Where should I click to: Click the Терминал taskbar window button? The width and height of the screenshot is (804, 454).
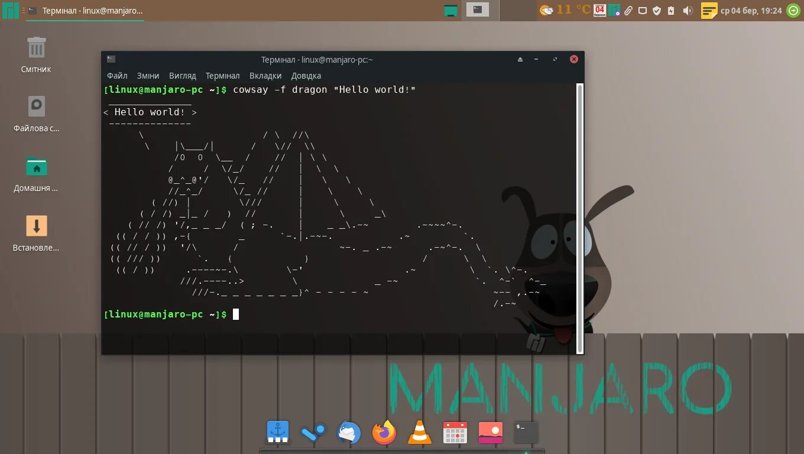click(x=86, y=11)
